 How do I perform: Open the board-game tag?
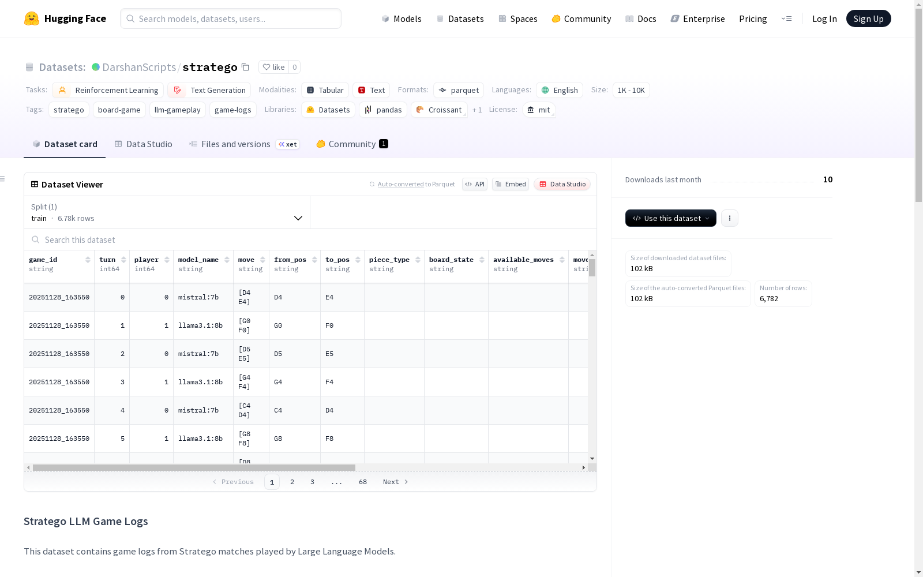pos(119,110)
